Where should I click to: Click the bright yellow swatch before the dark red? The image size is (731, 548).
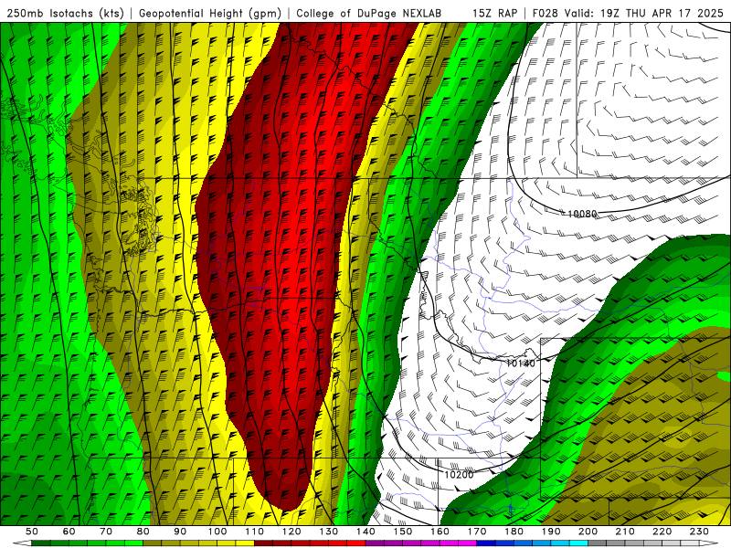(x=245, y=543)
